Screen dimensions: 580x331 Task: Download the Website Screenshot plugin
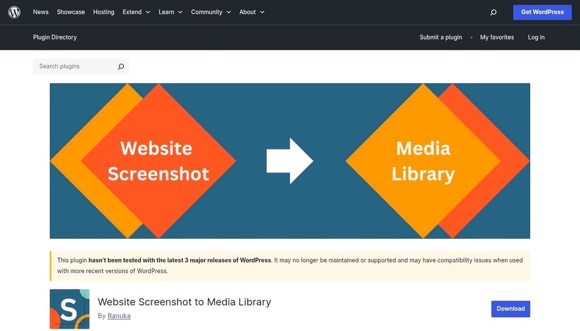pos(510,309)
